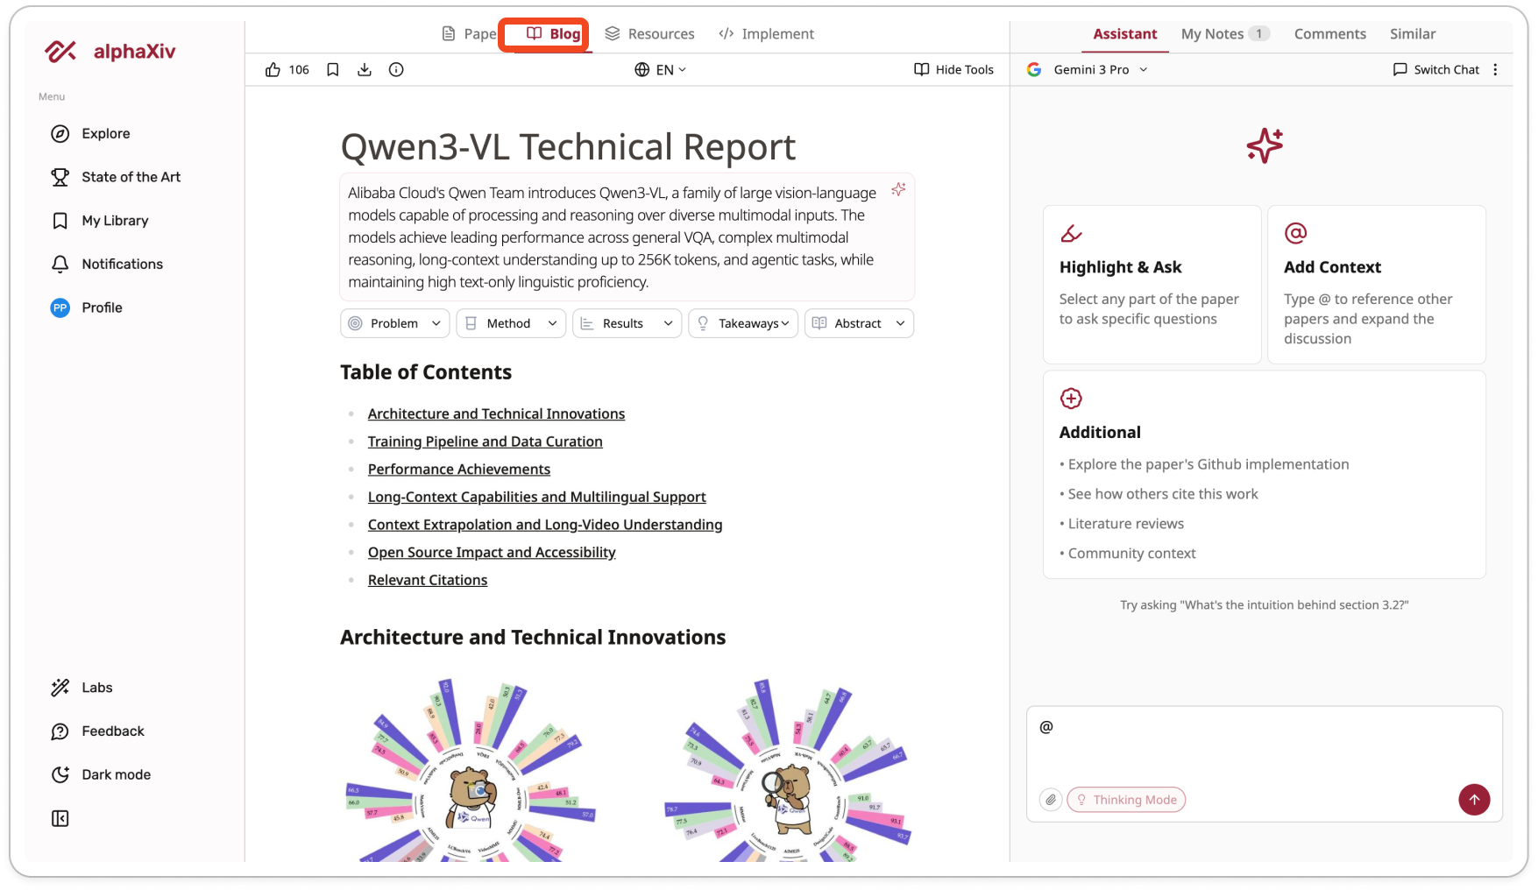
Task: Open the paper info icon
Action: (x=396, y=70)
